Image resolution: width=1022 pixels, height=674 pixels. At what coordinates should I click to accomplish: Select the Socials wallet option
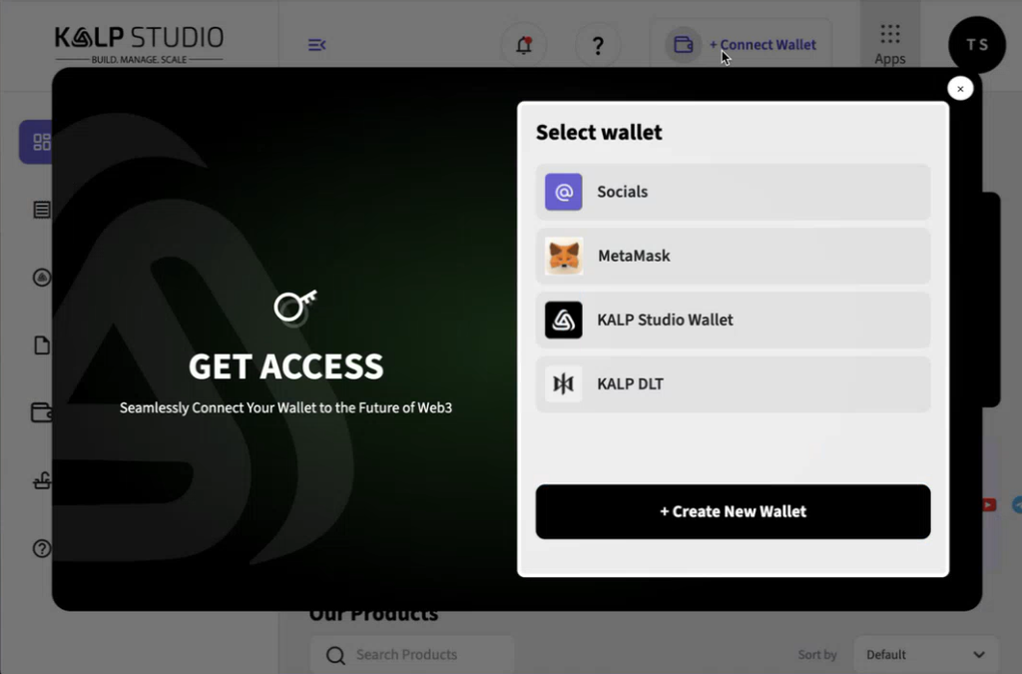click(x=733, y=192)
